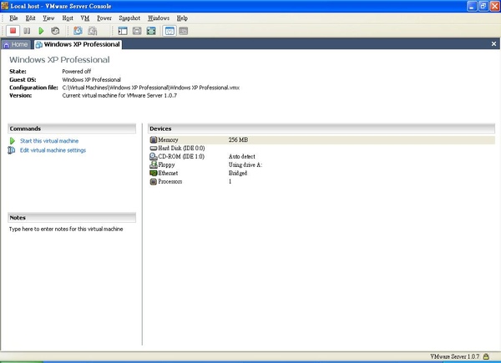Select the Windows XP Professional tab

point(78,44)
